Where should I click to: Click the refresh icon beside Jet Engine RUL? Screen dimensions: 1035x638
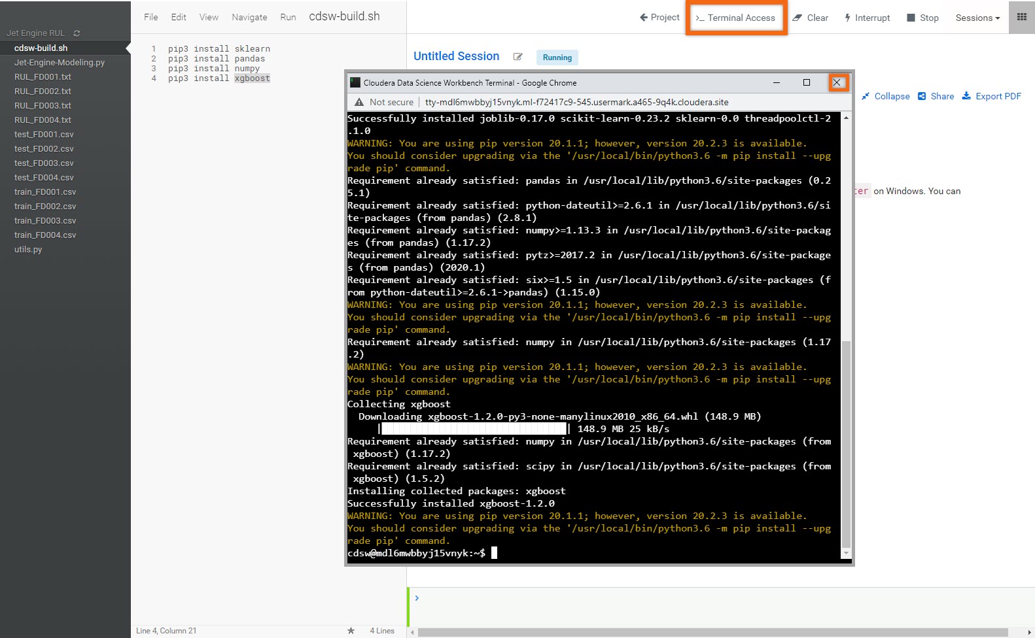77,33
